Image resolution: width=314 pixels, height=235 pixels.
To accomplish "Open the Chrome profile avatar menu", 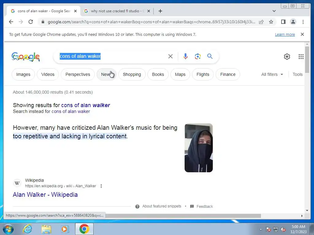I will pyautogui.click(x=293, y=22).
